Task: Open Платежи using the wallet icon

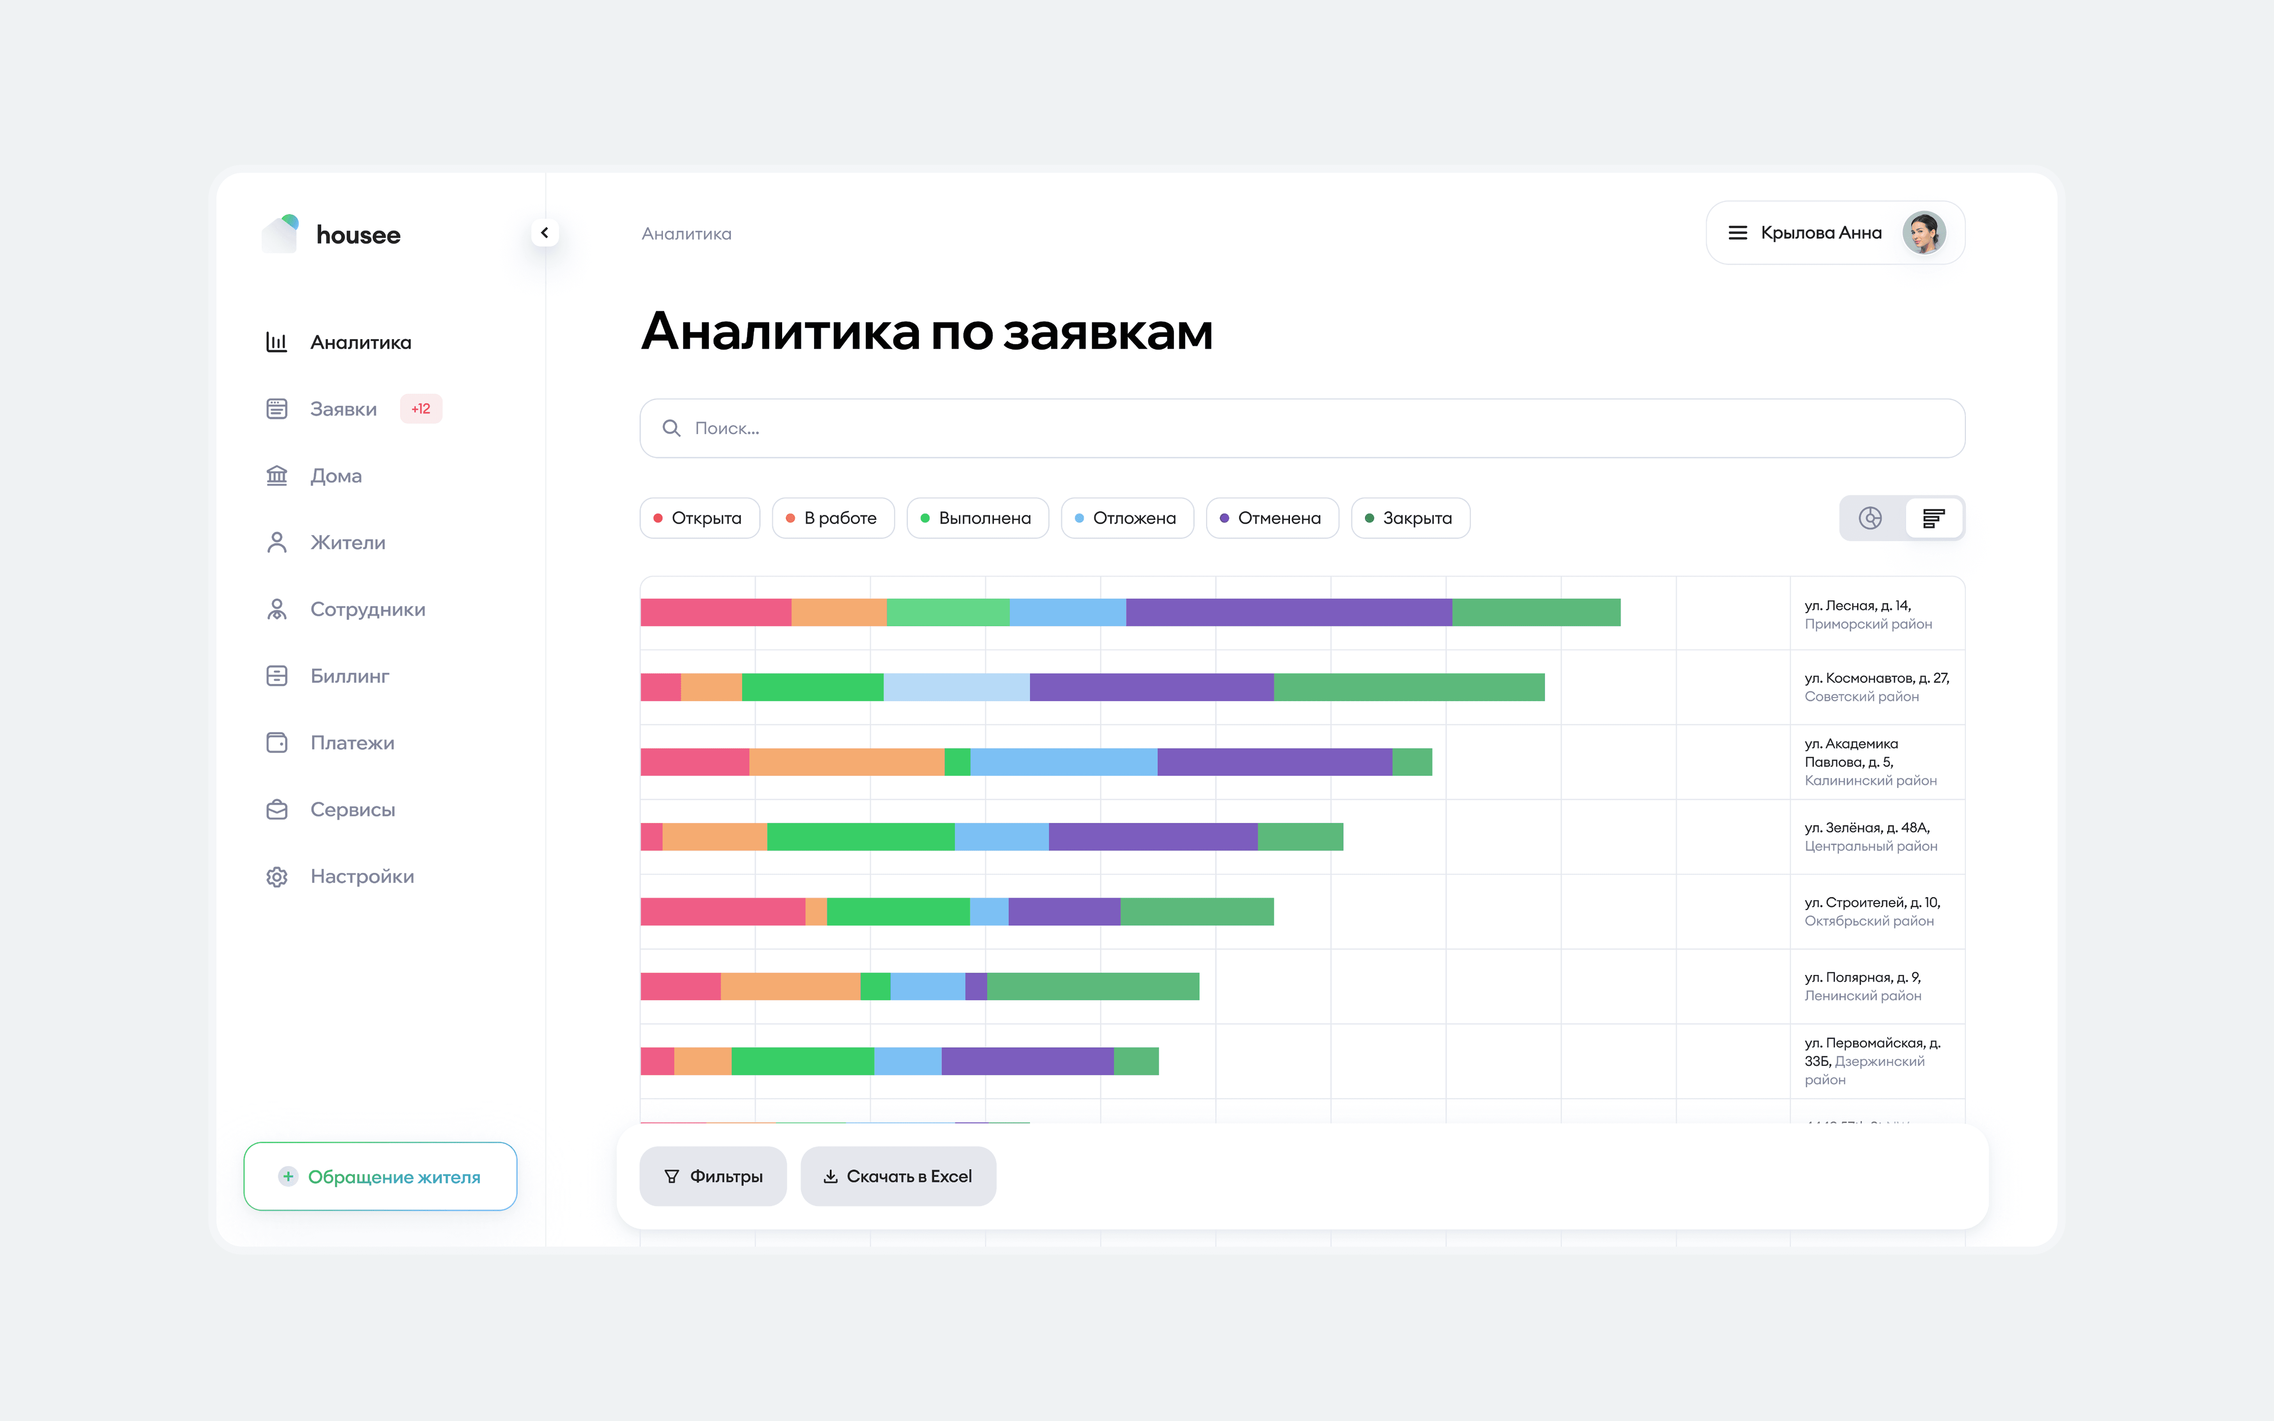Action: pyautogui.click(x=276, y=742)
